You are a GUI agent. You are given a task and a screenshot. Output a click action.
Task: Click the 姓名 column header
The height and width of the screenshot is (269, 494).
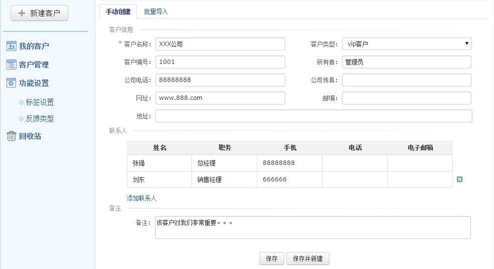[x=159, y=147]
